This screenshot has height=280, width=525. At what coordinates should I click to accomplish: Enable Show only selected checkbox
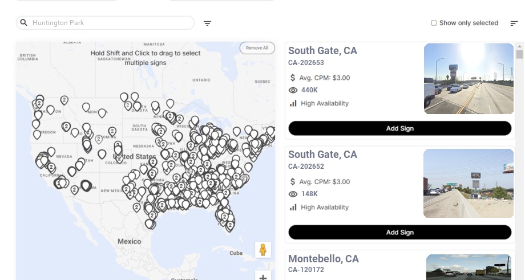click(x=434, y=23)
